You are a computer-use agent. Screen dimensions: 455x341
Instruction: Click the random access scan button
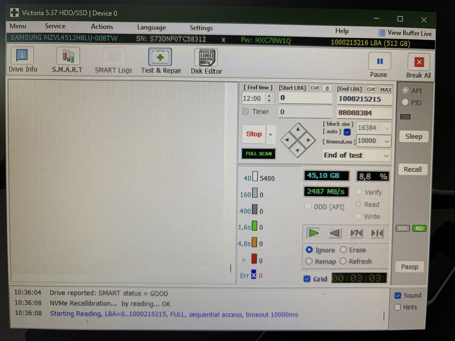(356, 233)
